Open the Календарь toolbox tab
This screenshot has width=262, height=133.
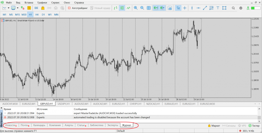39,125
